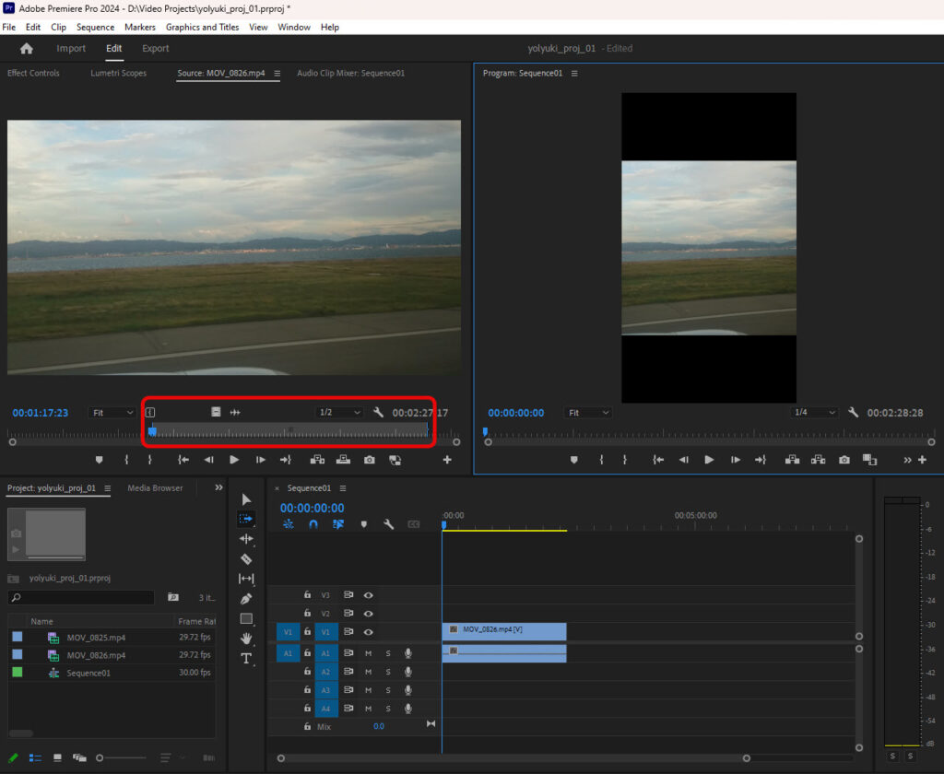This screenshot has width=944, height=774.
Task: Mute audio track A1
Action: click(x=368, y=653)
